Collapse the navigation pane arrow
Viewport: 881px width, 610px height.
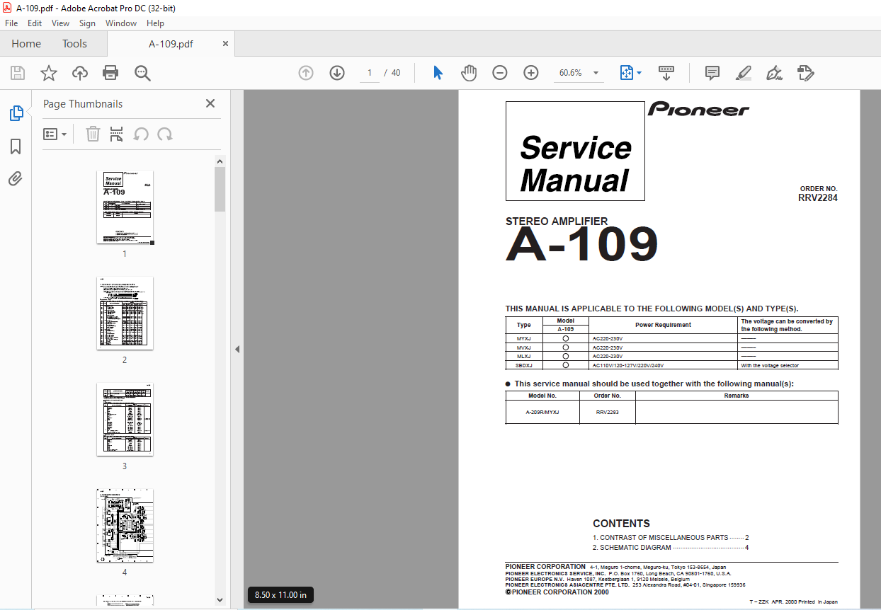(x=237, y=349)
